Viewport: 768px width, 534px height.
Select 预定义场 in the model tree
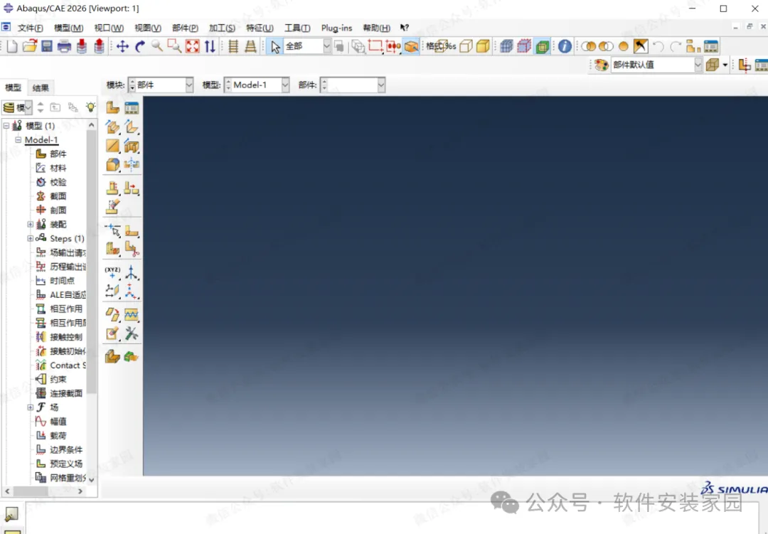[x=66, y=464]
